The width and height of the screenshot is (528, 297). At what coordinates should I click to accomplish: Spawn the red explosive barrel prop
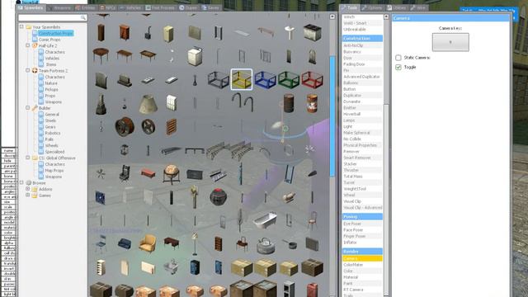[x=312, y=103]
